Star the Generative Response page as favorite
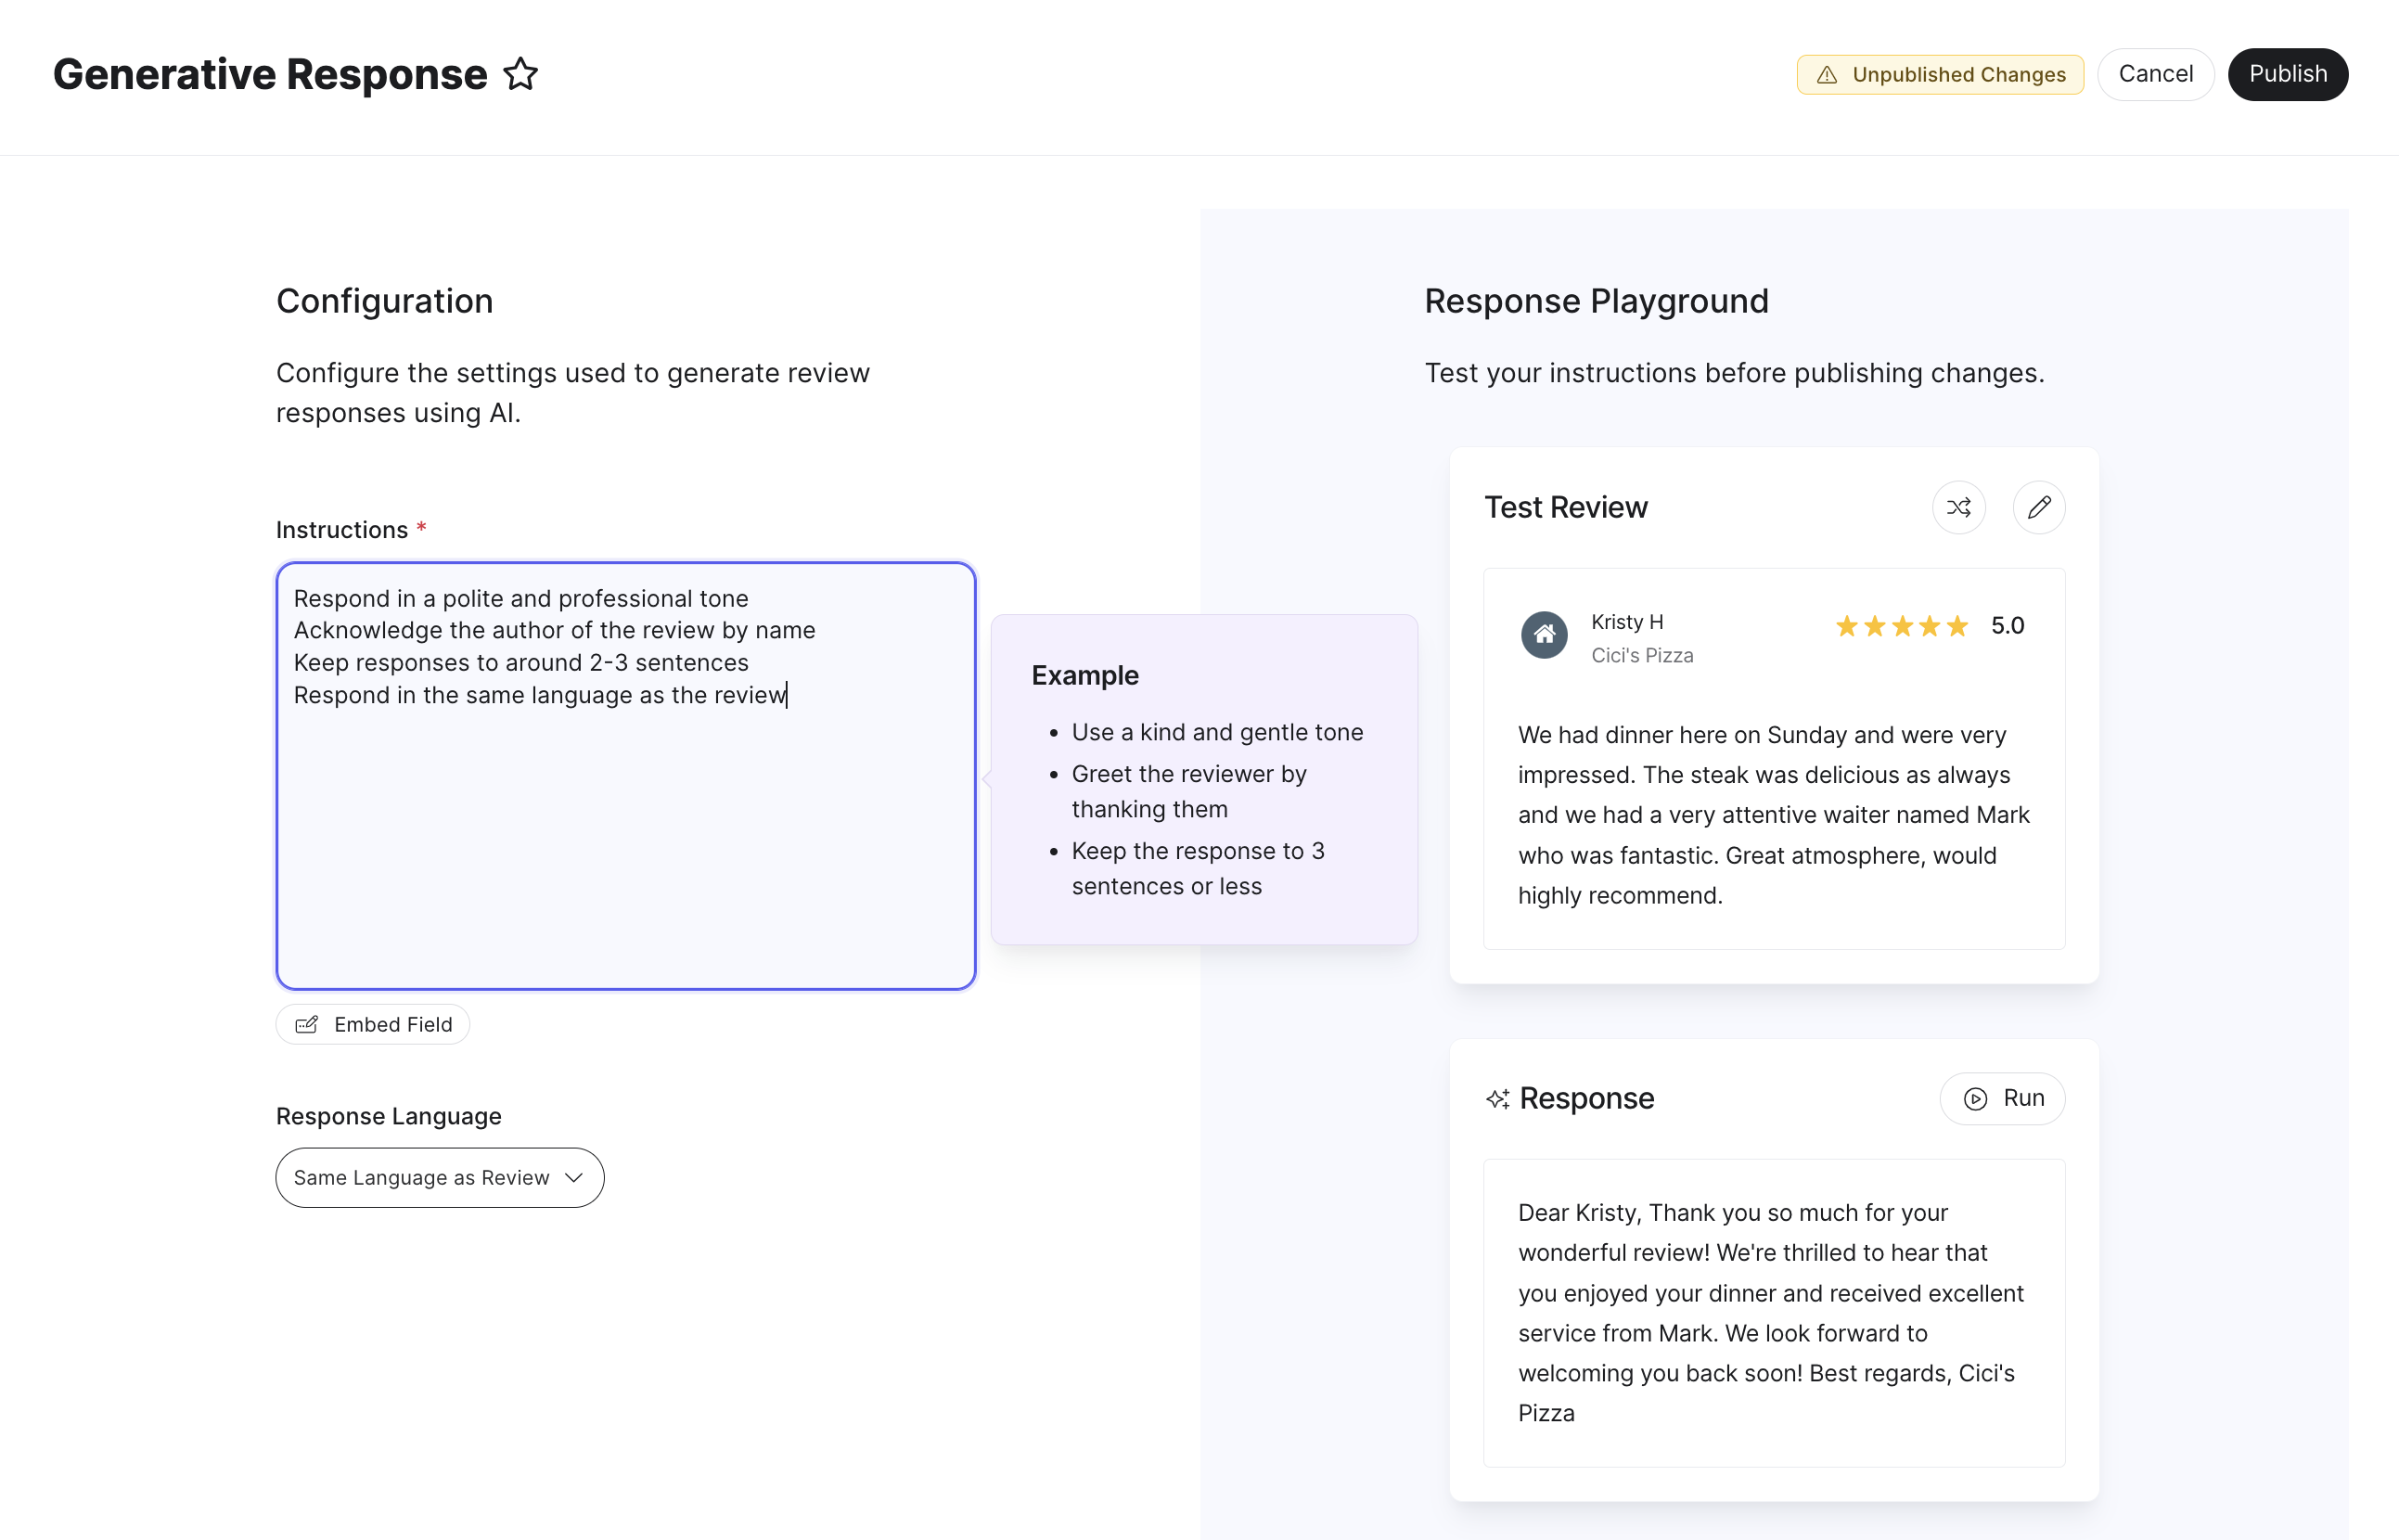This screenshot has width=2399, height=1540. tap(520, 74)
